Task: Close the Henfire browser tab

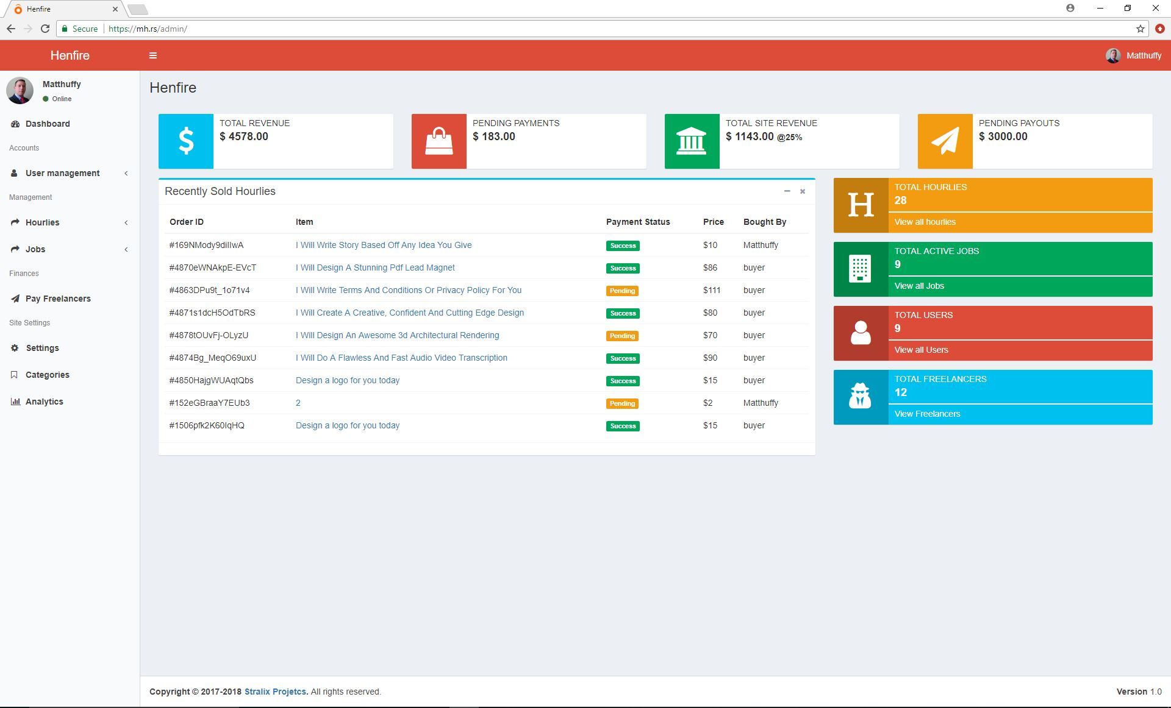Action: 115,9
